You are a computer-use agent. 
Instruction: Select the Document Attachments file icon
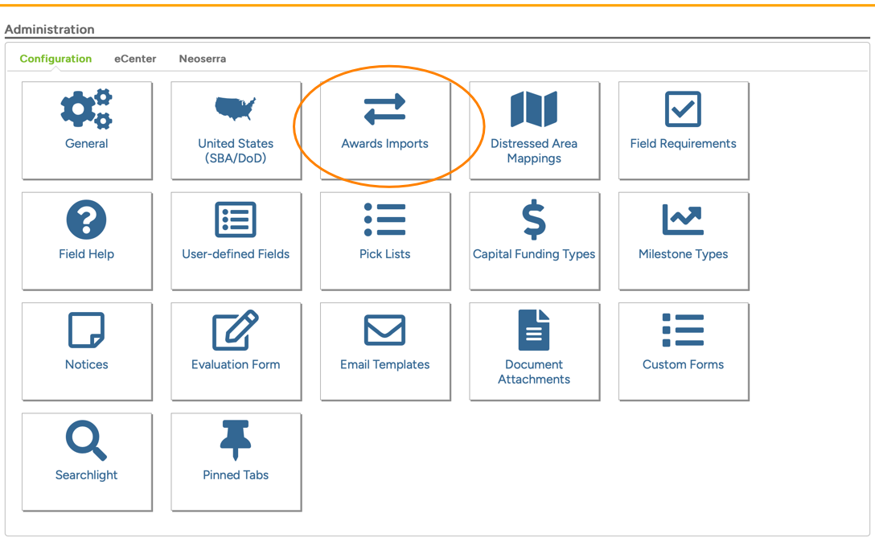(x=534, y=330)
